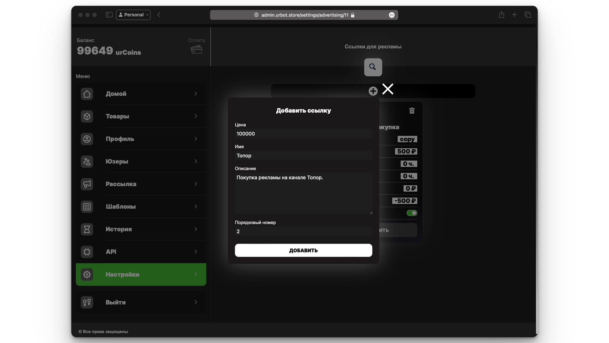
Task: Open the Personal profile dropdown
Action: pyautogui.click(x=133, y=15)
